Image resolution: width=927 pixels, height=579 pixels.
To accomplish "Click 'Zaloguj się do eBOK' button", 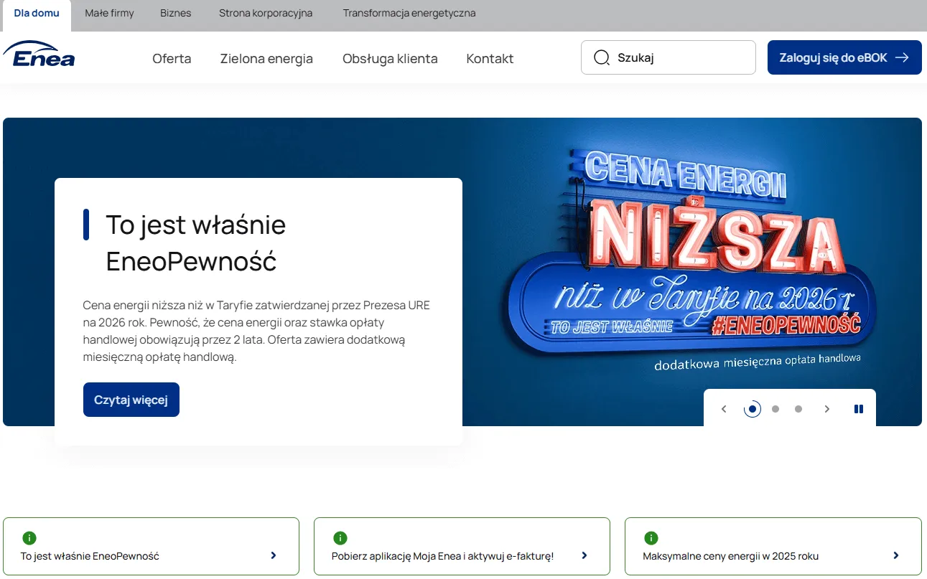I will point(844,57).
